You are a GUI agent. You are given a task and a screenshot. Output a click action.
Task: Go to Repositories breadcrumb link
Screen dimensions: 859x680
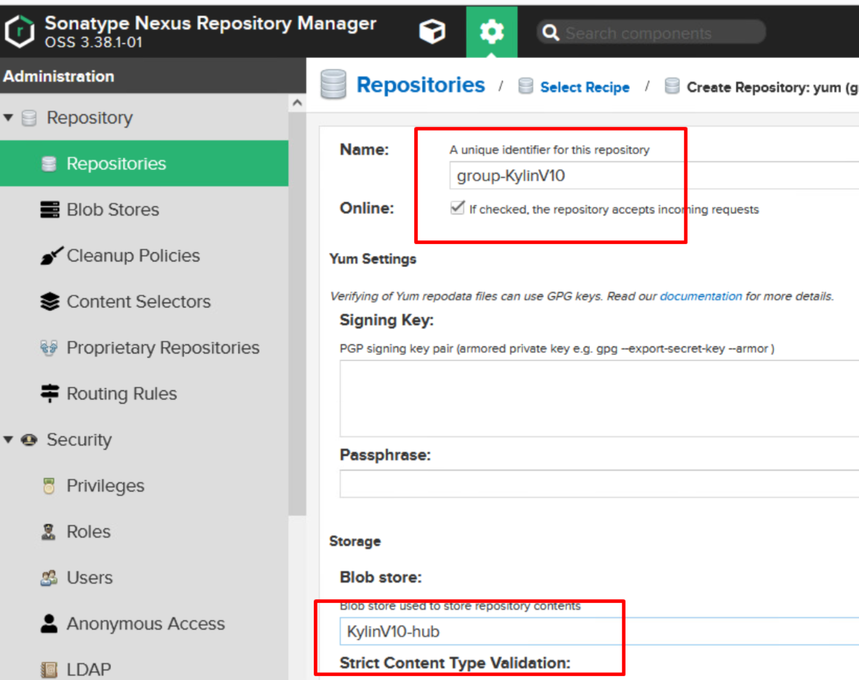click(x=420, y=85)
